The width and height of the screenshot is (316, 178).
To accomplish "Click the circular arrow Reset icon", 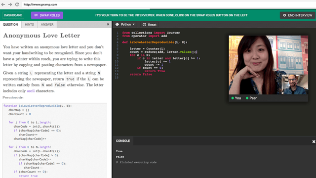I will click(144, 25).
